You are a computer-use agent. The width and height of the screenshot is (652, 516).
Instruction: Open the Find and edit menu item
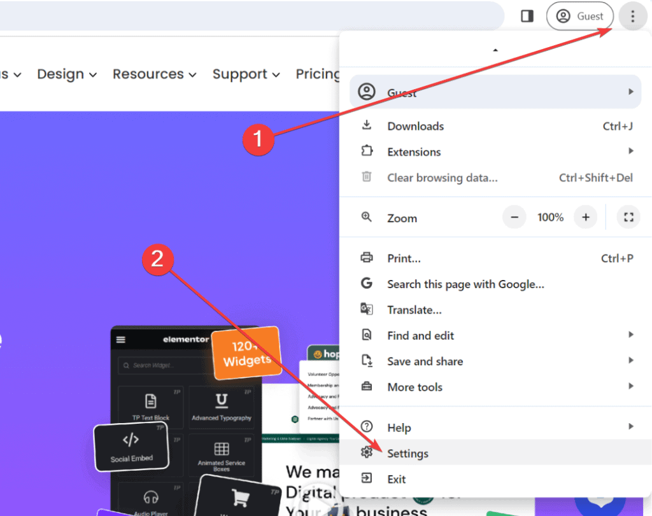tap(421, 335)
